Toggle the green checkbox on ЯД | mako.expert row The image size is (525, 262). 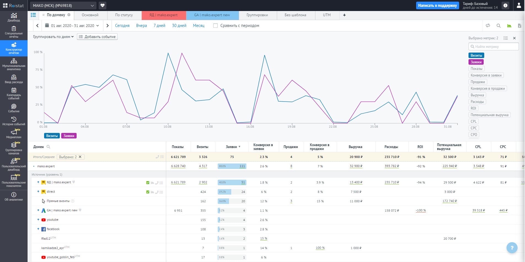tap(148, 182)
